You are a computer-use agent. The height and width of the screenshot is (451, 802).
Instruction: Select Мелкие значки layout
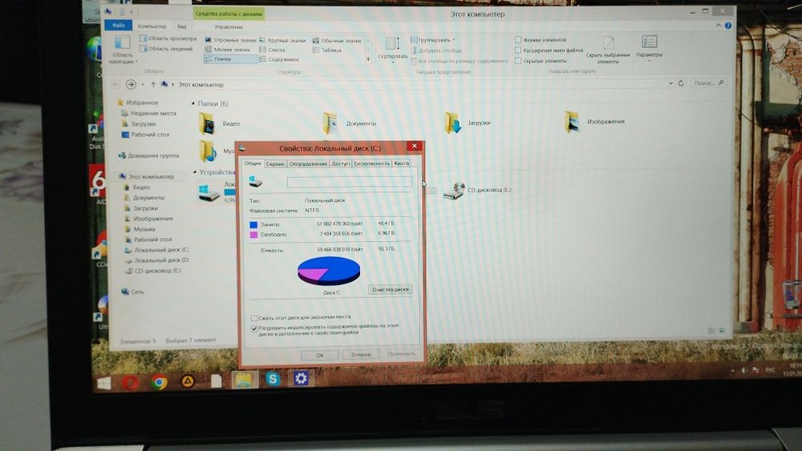(228, 50)
